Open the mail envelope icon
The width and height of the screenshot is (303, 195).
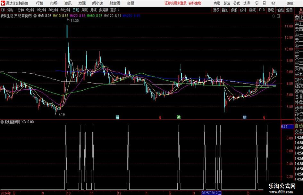pyautogui.click(x=273, y=3)
